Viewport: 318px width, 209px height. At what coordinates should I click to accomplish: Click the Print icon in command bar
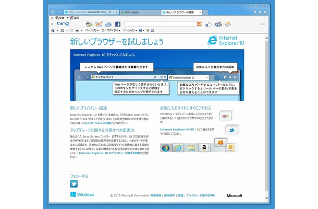click(x=77, y=30)
